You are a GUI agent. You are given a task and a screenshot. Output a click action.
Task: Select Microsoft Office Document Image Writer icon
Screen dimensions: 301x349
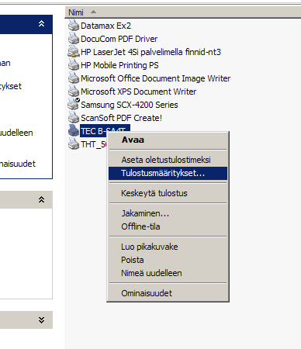tap(74, 78)
